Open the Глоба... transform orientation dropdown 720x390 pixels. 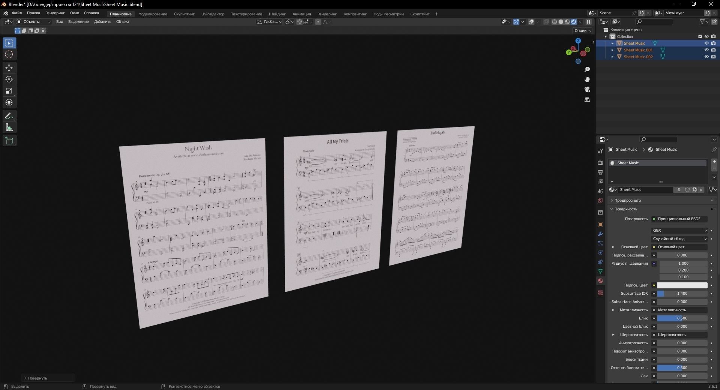point(269,22)
